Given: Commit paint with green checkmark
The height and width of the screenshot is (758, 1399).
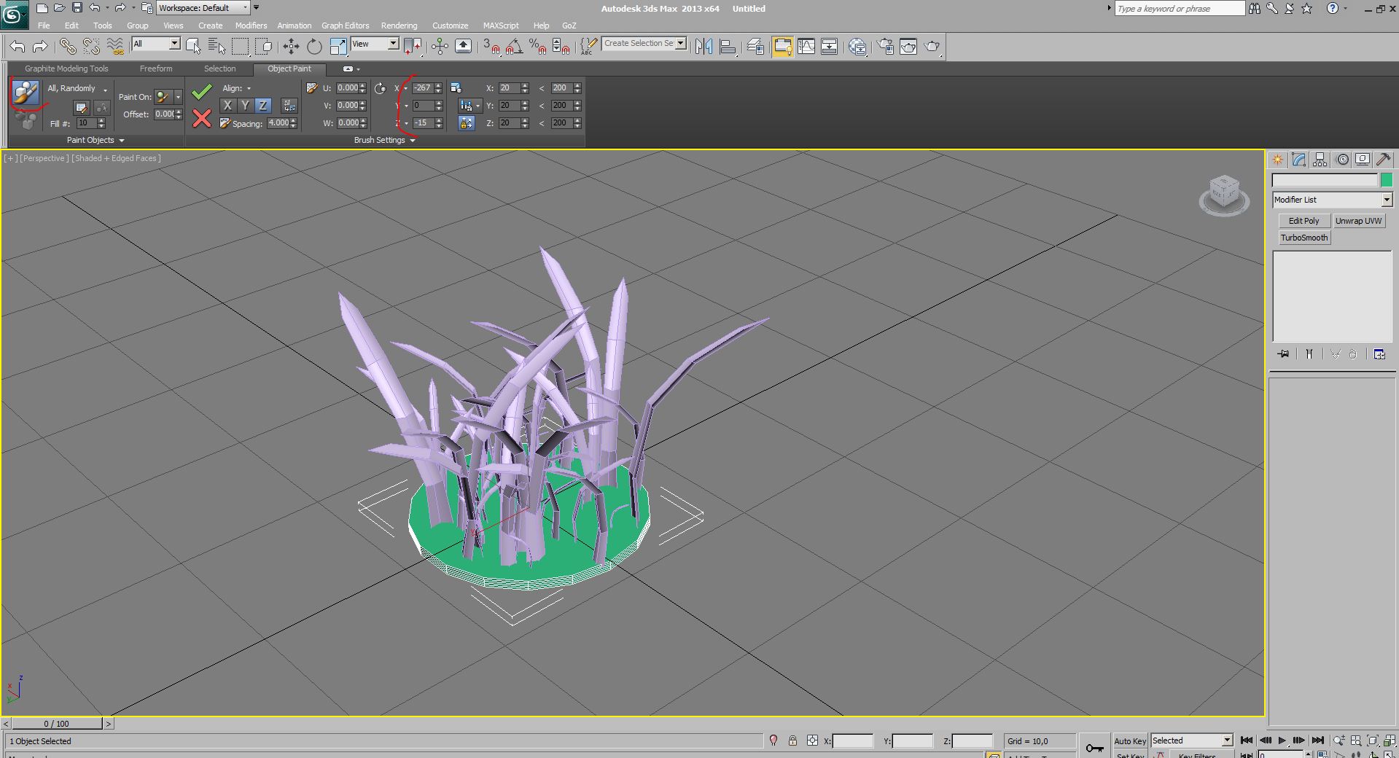Looking at the screenshot, I should click(x=202, y=91).
